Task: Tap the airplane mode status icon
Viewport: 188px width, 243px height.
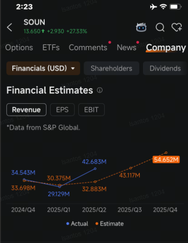Action: click(154, 7)
